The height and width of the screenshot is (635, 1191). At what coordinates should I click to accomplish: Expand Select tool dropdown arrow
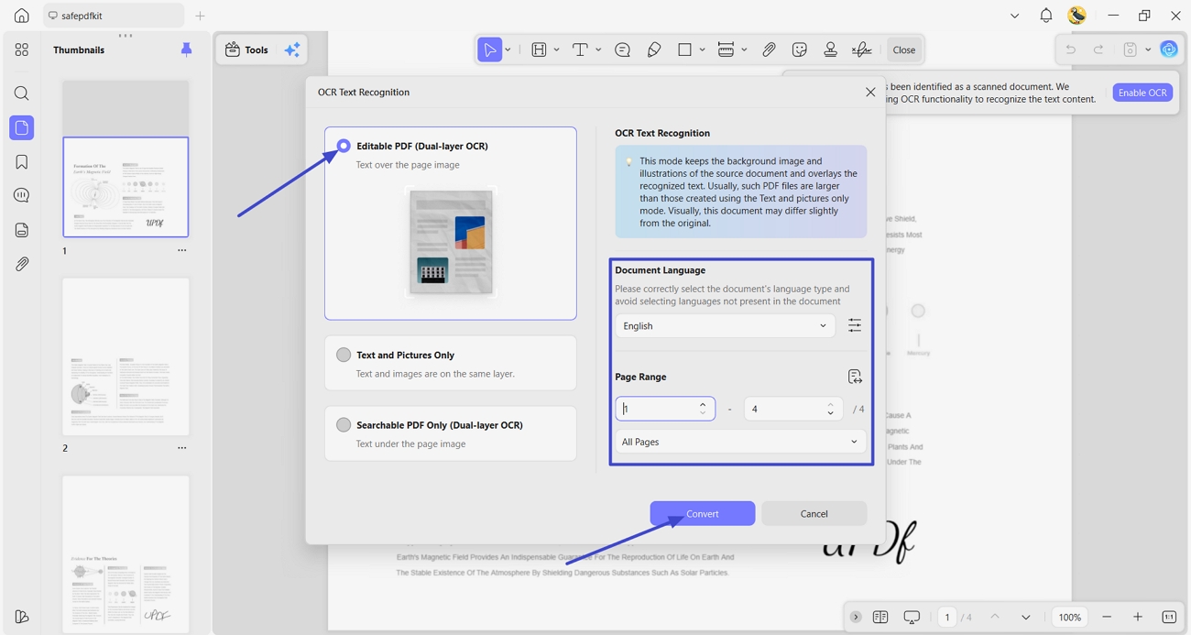tap(508, 49)
